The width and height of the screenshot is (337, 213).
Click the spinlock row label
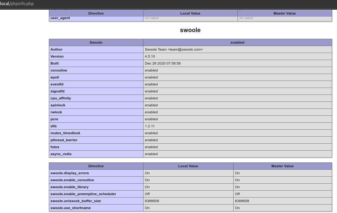click(58, 105)
